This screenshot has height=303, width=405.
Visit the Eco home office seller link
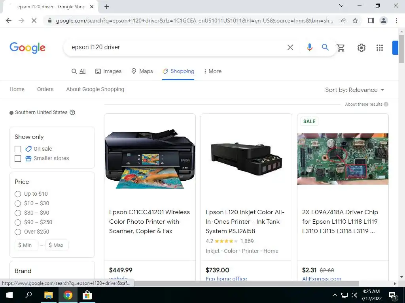pyautogui.click(x=226, y=279)
